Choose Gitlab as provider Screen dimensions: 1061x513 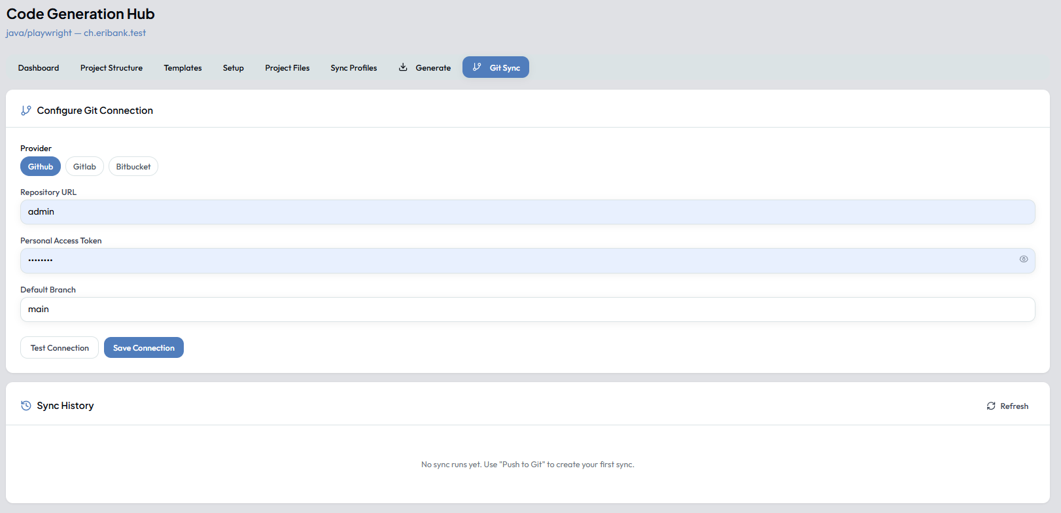(x=84, y=166)
